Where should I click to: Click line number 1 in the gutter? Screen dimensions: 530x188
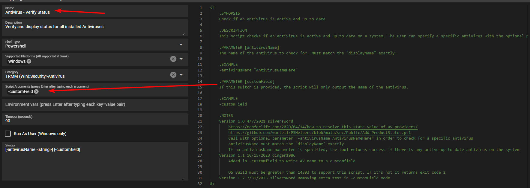coord(201,7)
